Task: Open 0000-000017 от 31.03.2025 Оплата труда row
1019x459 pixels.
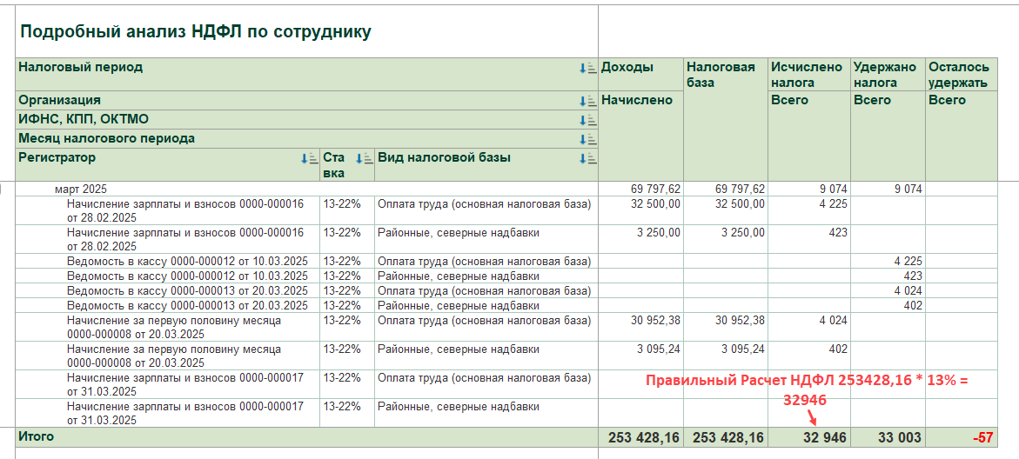Action: tap(185, 384)
